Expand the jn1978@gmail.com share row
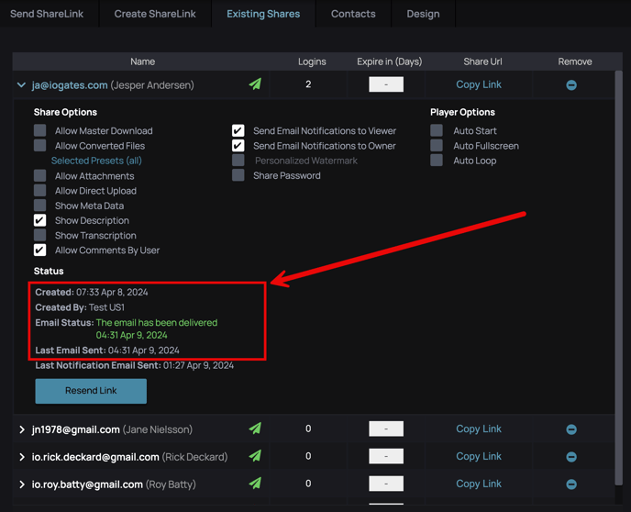 pyautogui.click(x=22, y=429)
